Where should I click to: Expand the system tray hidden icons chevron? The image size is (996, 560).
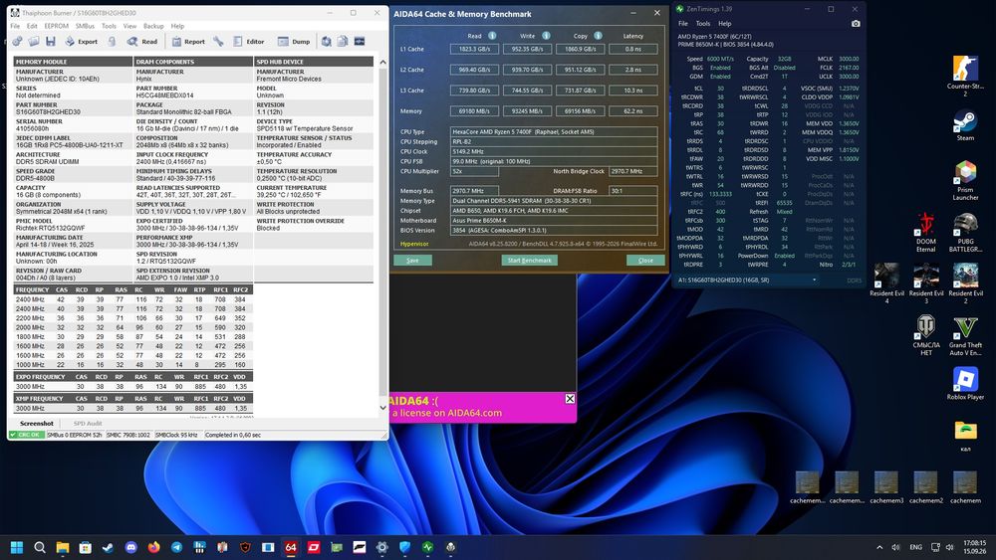(x=879, y=547)
